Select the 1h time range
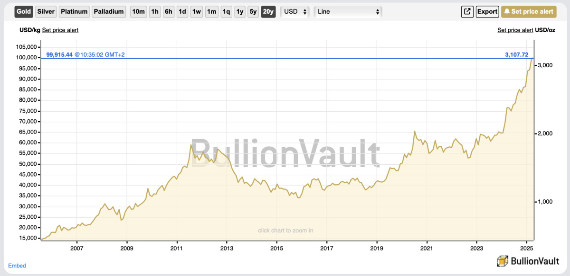This screenshot has width=570, height=276. coord(155,11)
